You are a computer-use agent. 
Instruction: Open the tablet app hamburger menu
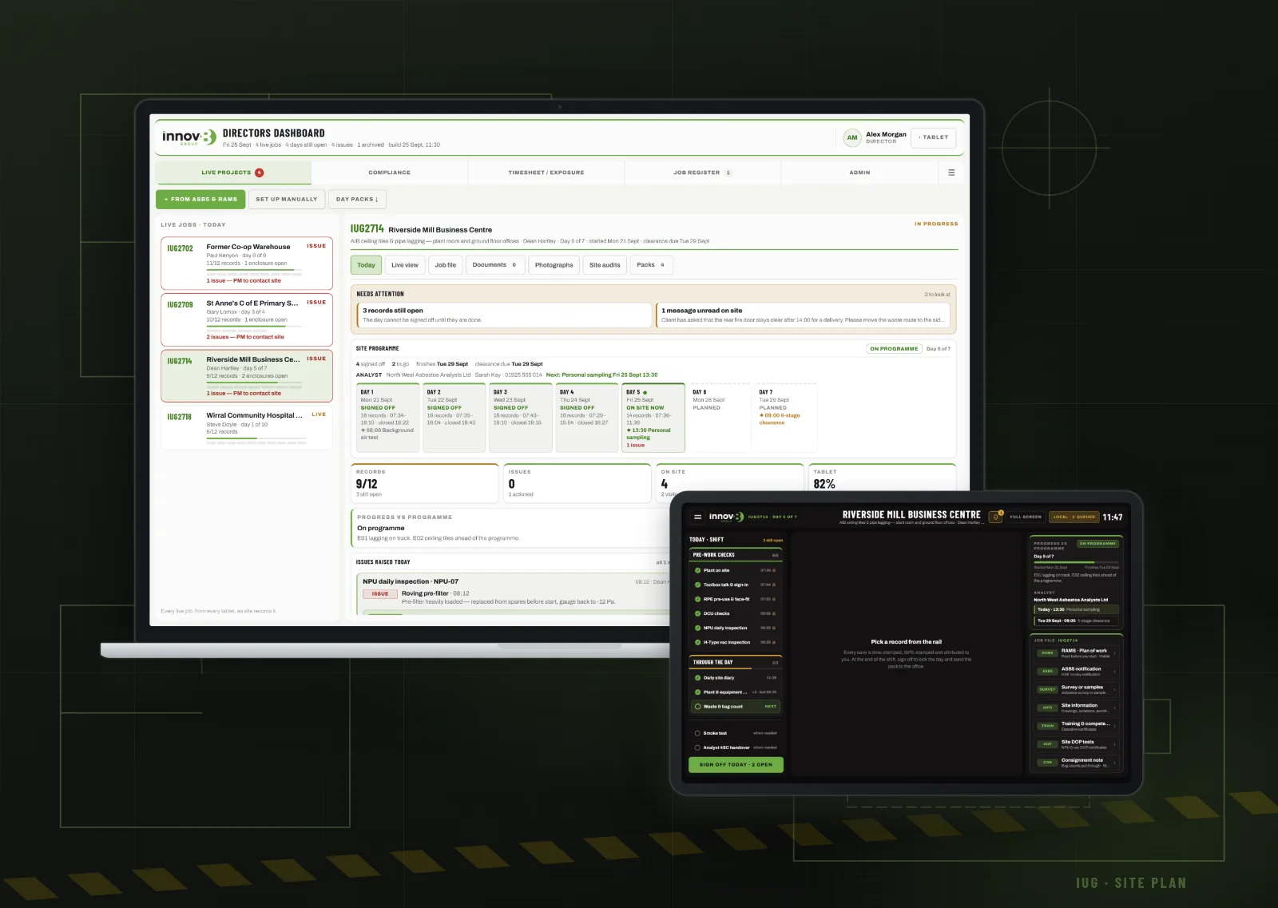697,517
